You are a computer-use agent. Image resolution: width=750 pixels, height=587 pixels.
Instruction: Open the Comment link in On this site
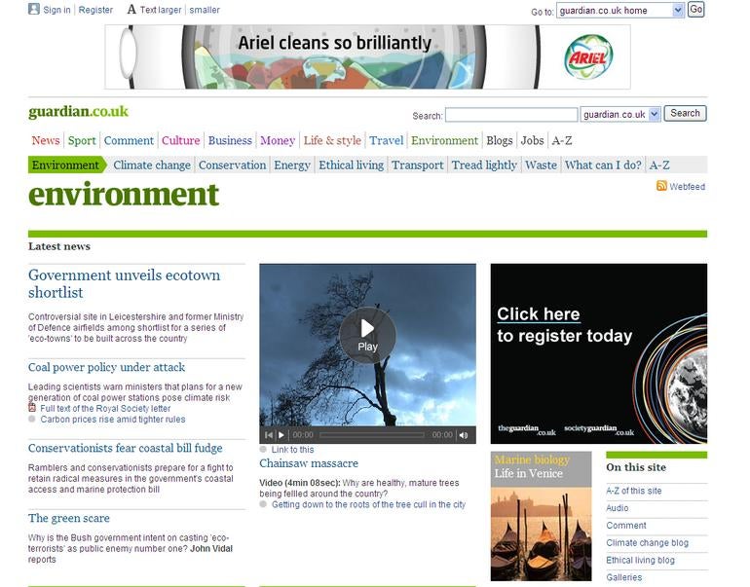[x=626, y=526]
